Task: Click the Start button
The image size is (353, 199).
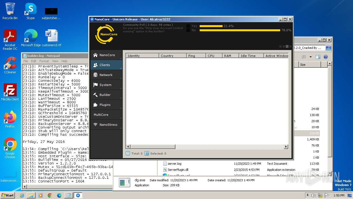Action: point(8,195)
